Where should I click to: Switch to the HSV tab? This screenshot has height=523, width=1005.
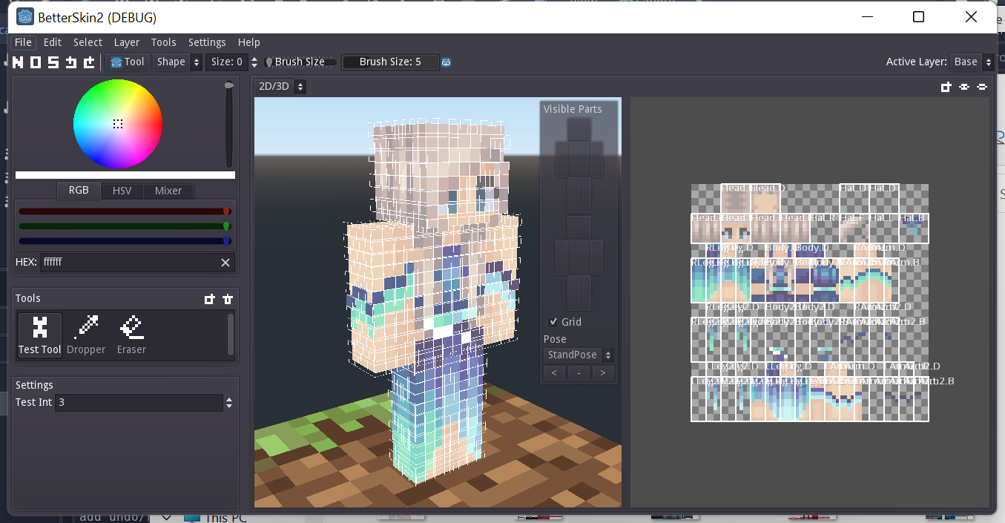(x=122, y=191)
